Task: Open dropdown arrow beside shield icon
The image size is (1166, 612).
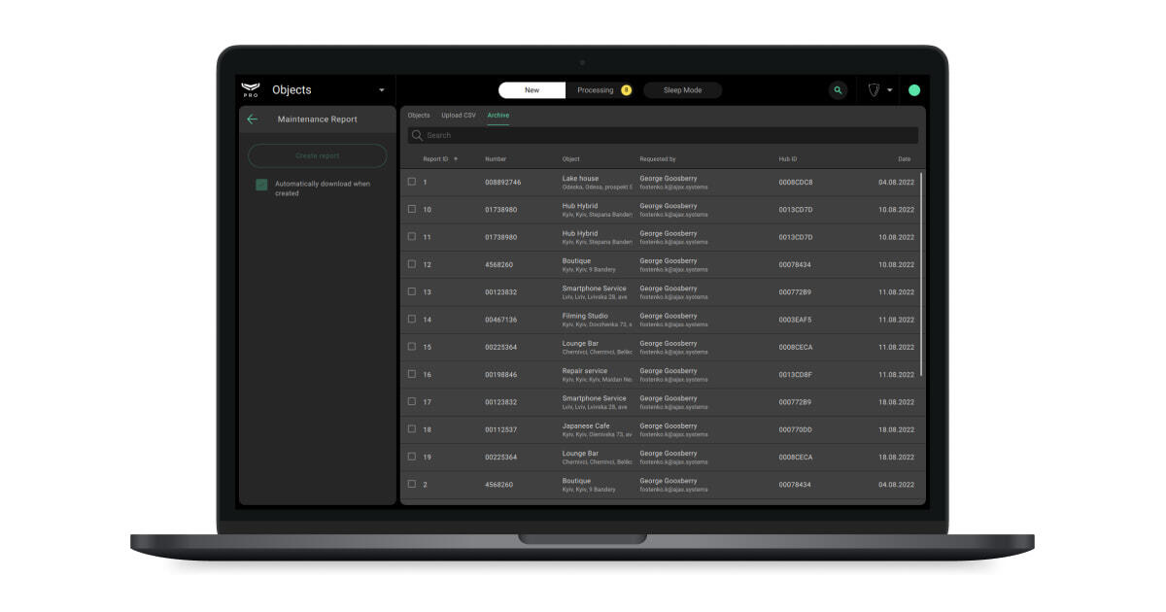Action: point(890,90)
